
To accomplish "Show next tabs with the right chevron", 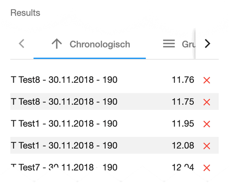I will click(207, 43).
